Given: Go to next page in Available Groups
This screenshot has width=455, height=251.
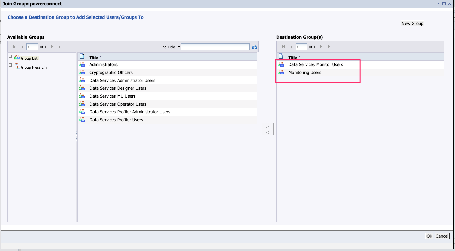Looking at the screenshot, I should pos(52,47).
